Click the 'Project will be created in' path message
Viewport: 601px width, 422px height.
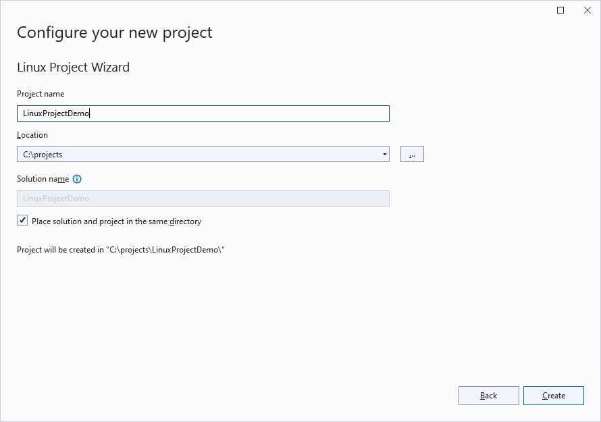[x=120, y=250]
